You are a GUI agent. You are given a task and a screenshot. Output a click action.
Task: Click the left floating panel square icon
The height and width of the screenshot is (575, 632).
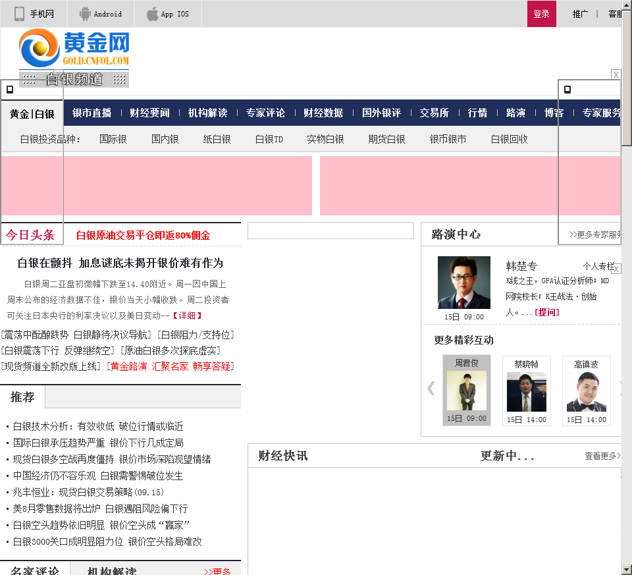[x=10, y=90]
